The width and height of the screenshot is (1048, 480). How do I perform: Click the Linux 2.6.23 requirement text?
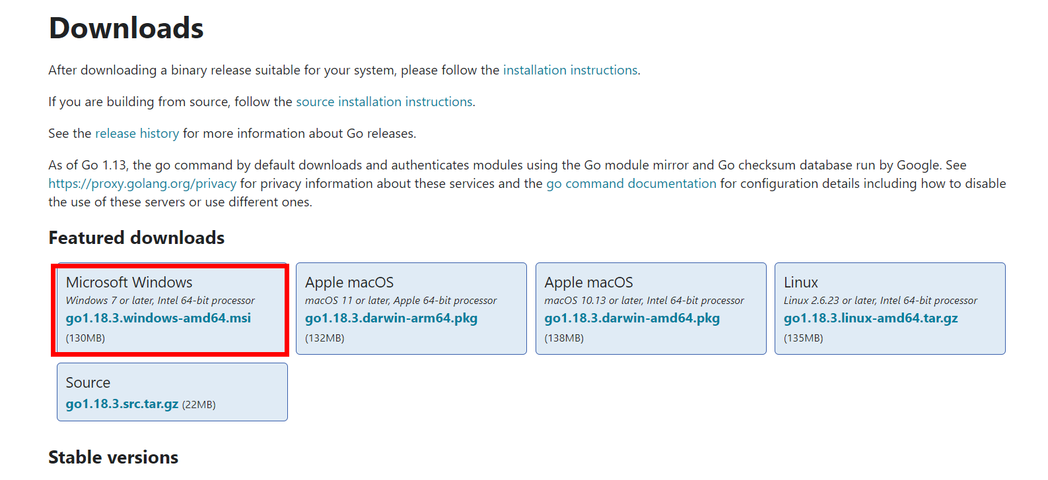click(x=880, y=301)
